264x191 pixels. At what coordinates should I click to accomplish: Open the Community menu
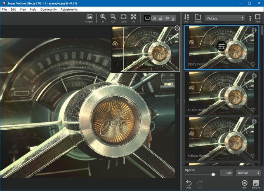(48, 9)
